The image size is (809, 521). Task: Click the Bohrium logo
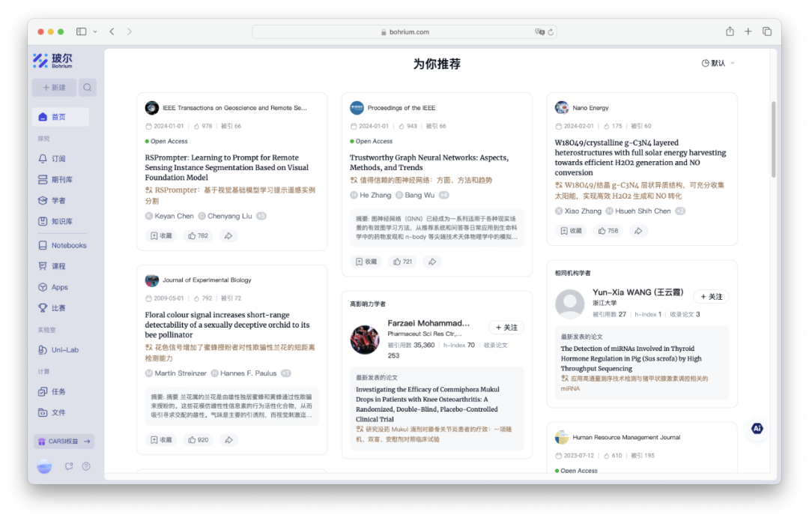click(53, 61)
